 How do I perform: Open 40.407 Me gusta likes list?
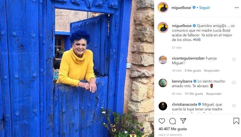click(x=173, y=129)
